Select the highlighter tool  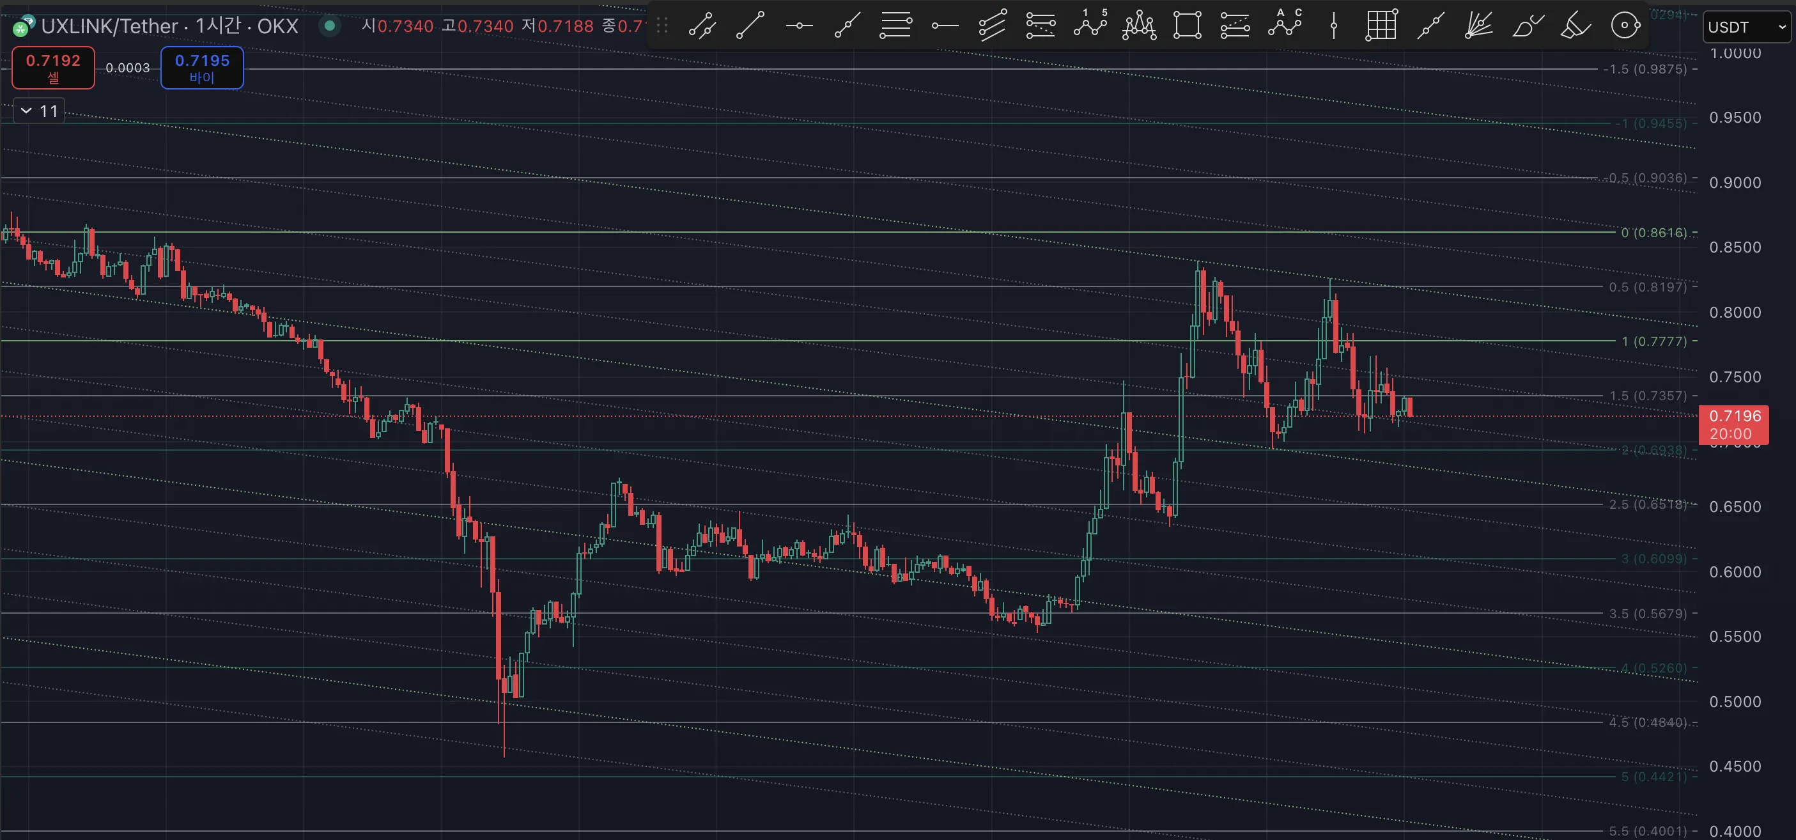(x=1575, y=26)
